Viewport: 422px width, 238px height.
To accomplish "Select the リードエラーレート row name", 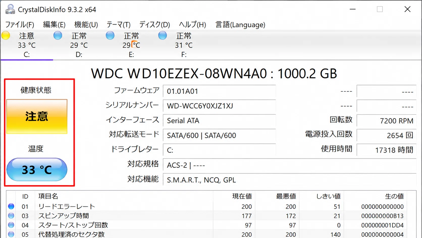I will (67, 206).
